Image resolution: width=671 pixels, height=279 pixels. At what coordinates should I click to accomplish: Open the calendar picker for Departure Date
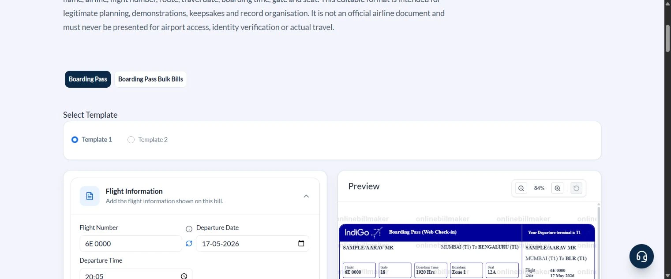coord(301,243)
